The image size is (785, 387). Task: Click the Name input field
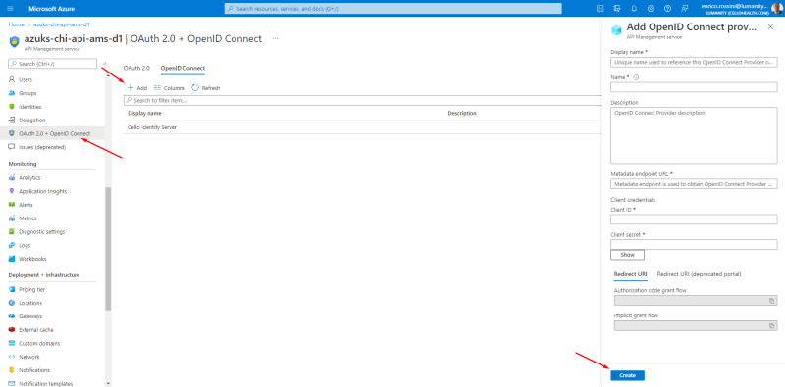694,87
